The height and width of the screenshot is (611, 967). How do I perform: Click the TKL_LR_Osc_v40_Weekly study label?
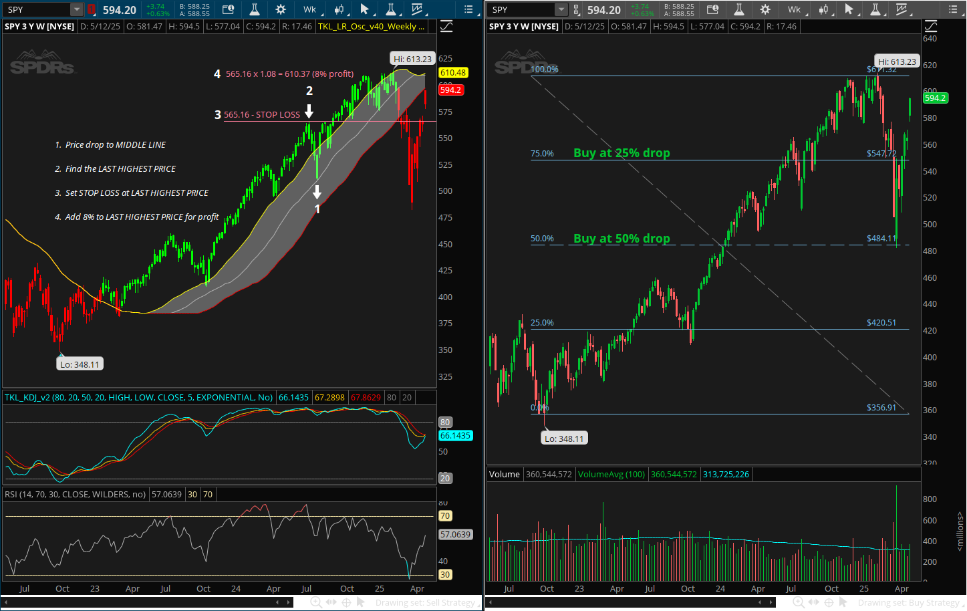click(370, 27)
